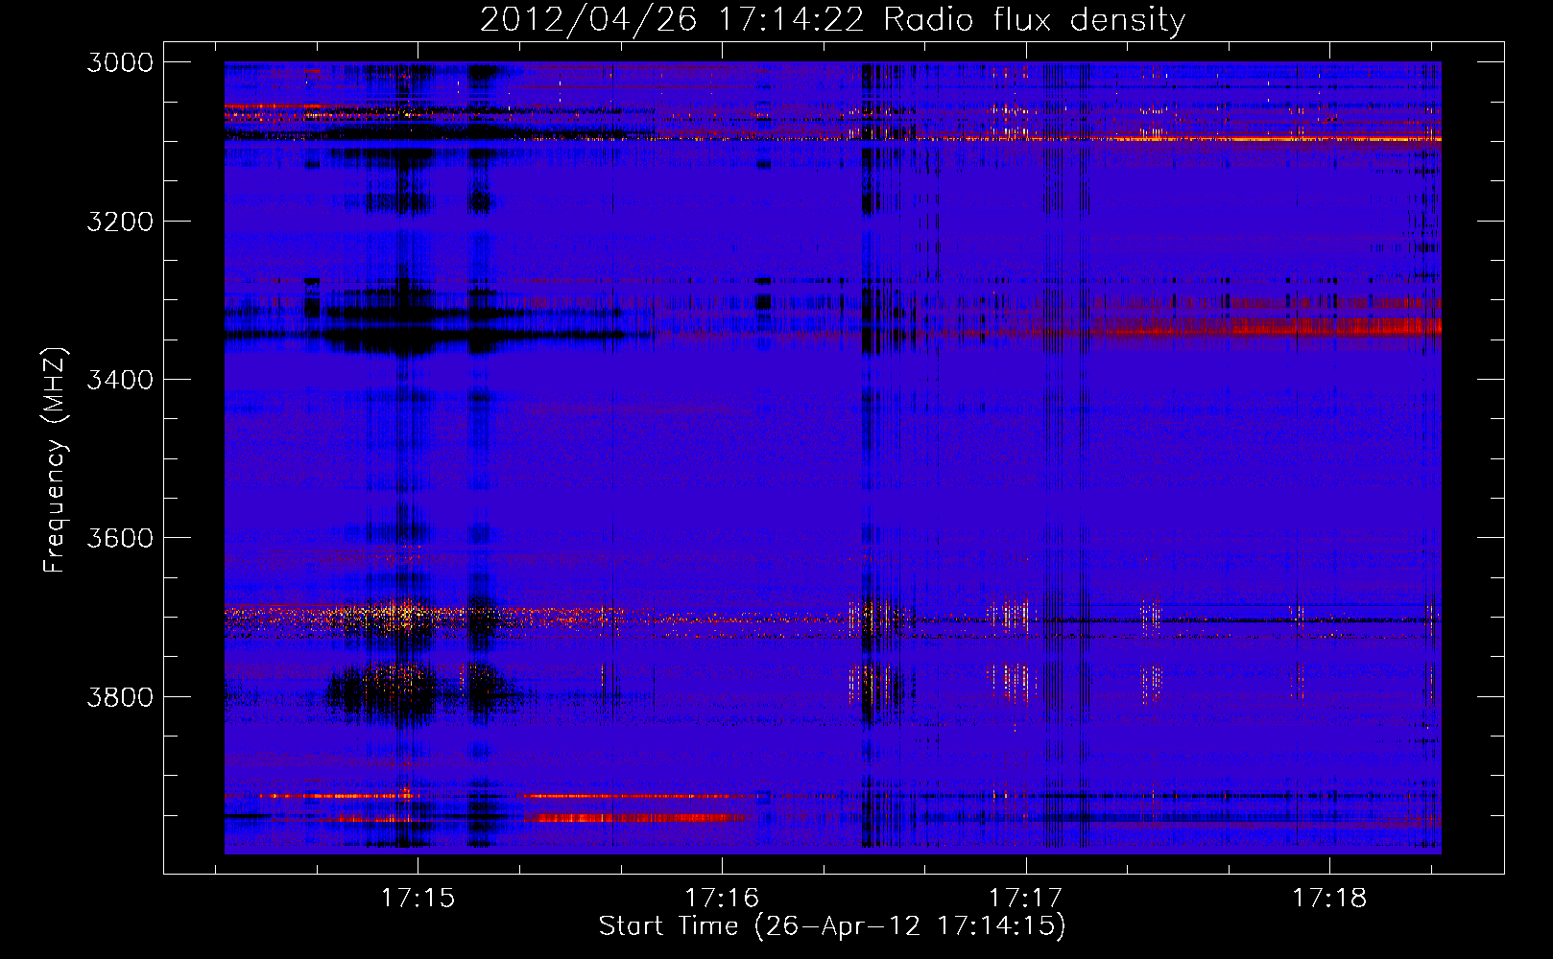Click the '17:18' time axis label
1553x959 pixels.
(x=1329, y=899)
